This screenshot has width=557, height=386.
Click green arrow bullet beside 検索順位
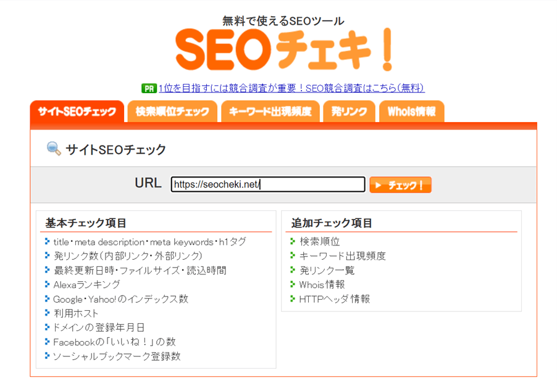(x=293, y=241)
